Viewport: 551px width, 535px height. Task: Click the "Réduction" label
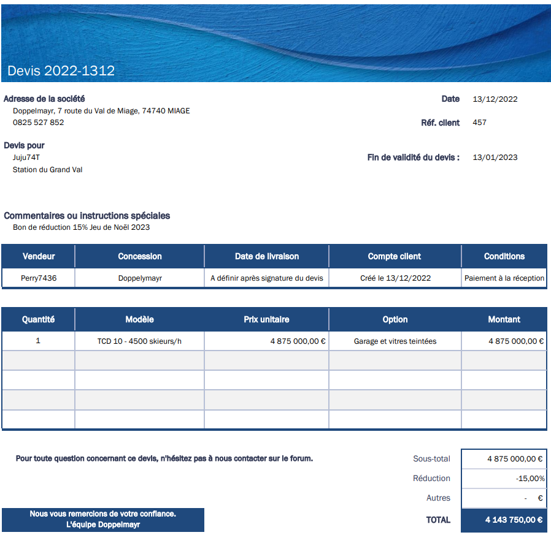[x=431, y=479]
